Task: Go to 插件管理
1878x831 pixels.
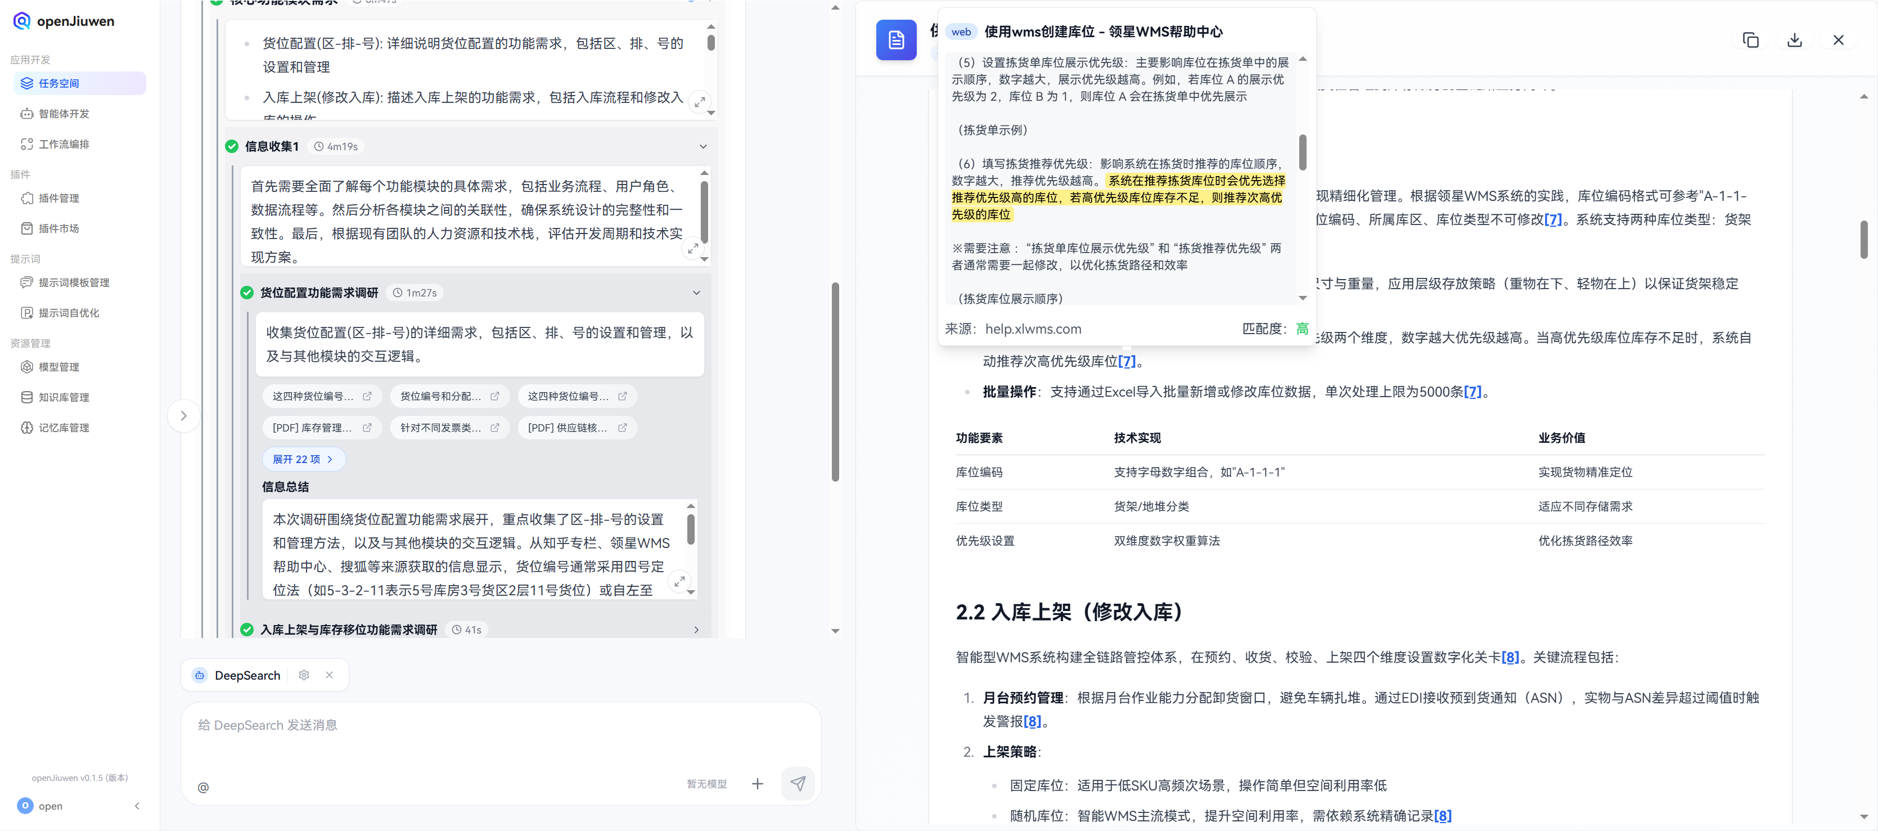Action: (79, 199)
